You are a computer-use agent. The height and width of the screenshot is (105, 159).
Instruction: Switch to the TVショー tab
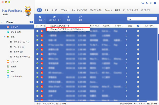click(65, 10)
